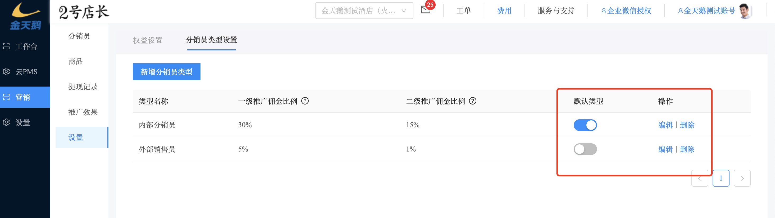
Task: Click the user avatar photo at top right
Action: 745,11
